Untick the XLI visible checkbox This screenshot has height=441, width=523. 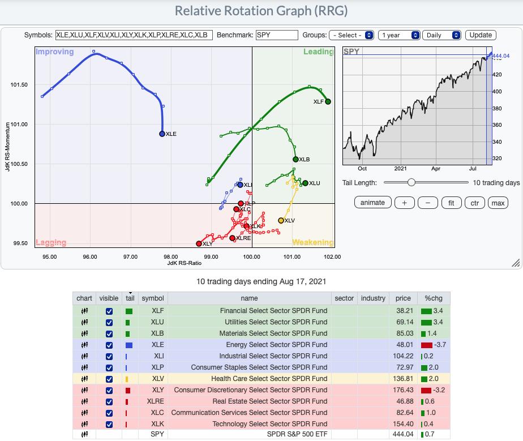109,357
